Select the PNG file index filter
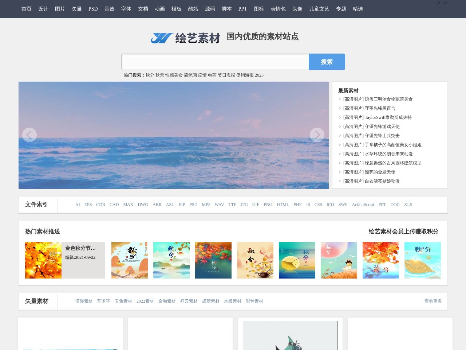Image resolution: width=466 pixels, height=350 pixels. pyautogui.click(x=268, y=205)
